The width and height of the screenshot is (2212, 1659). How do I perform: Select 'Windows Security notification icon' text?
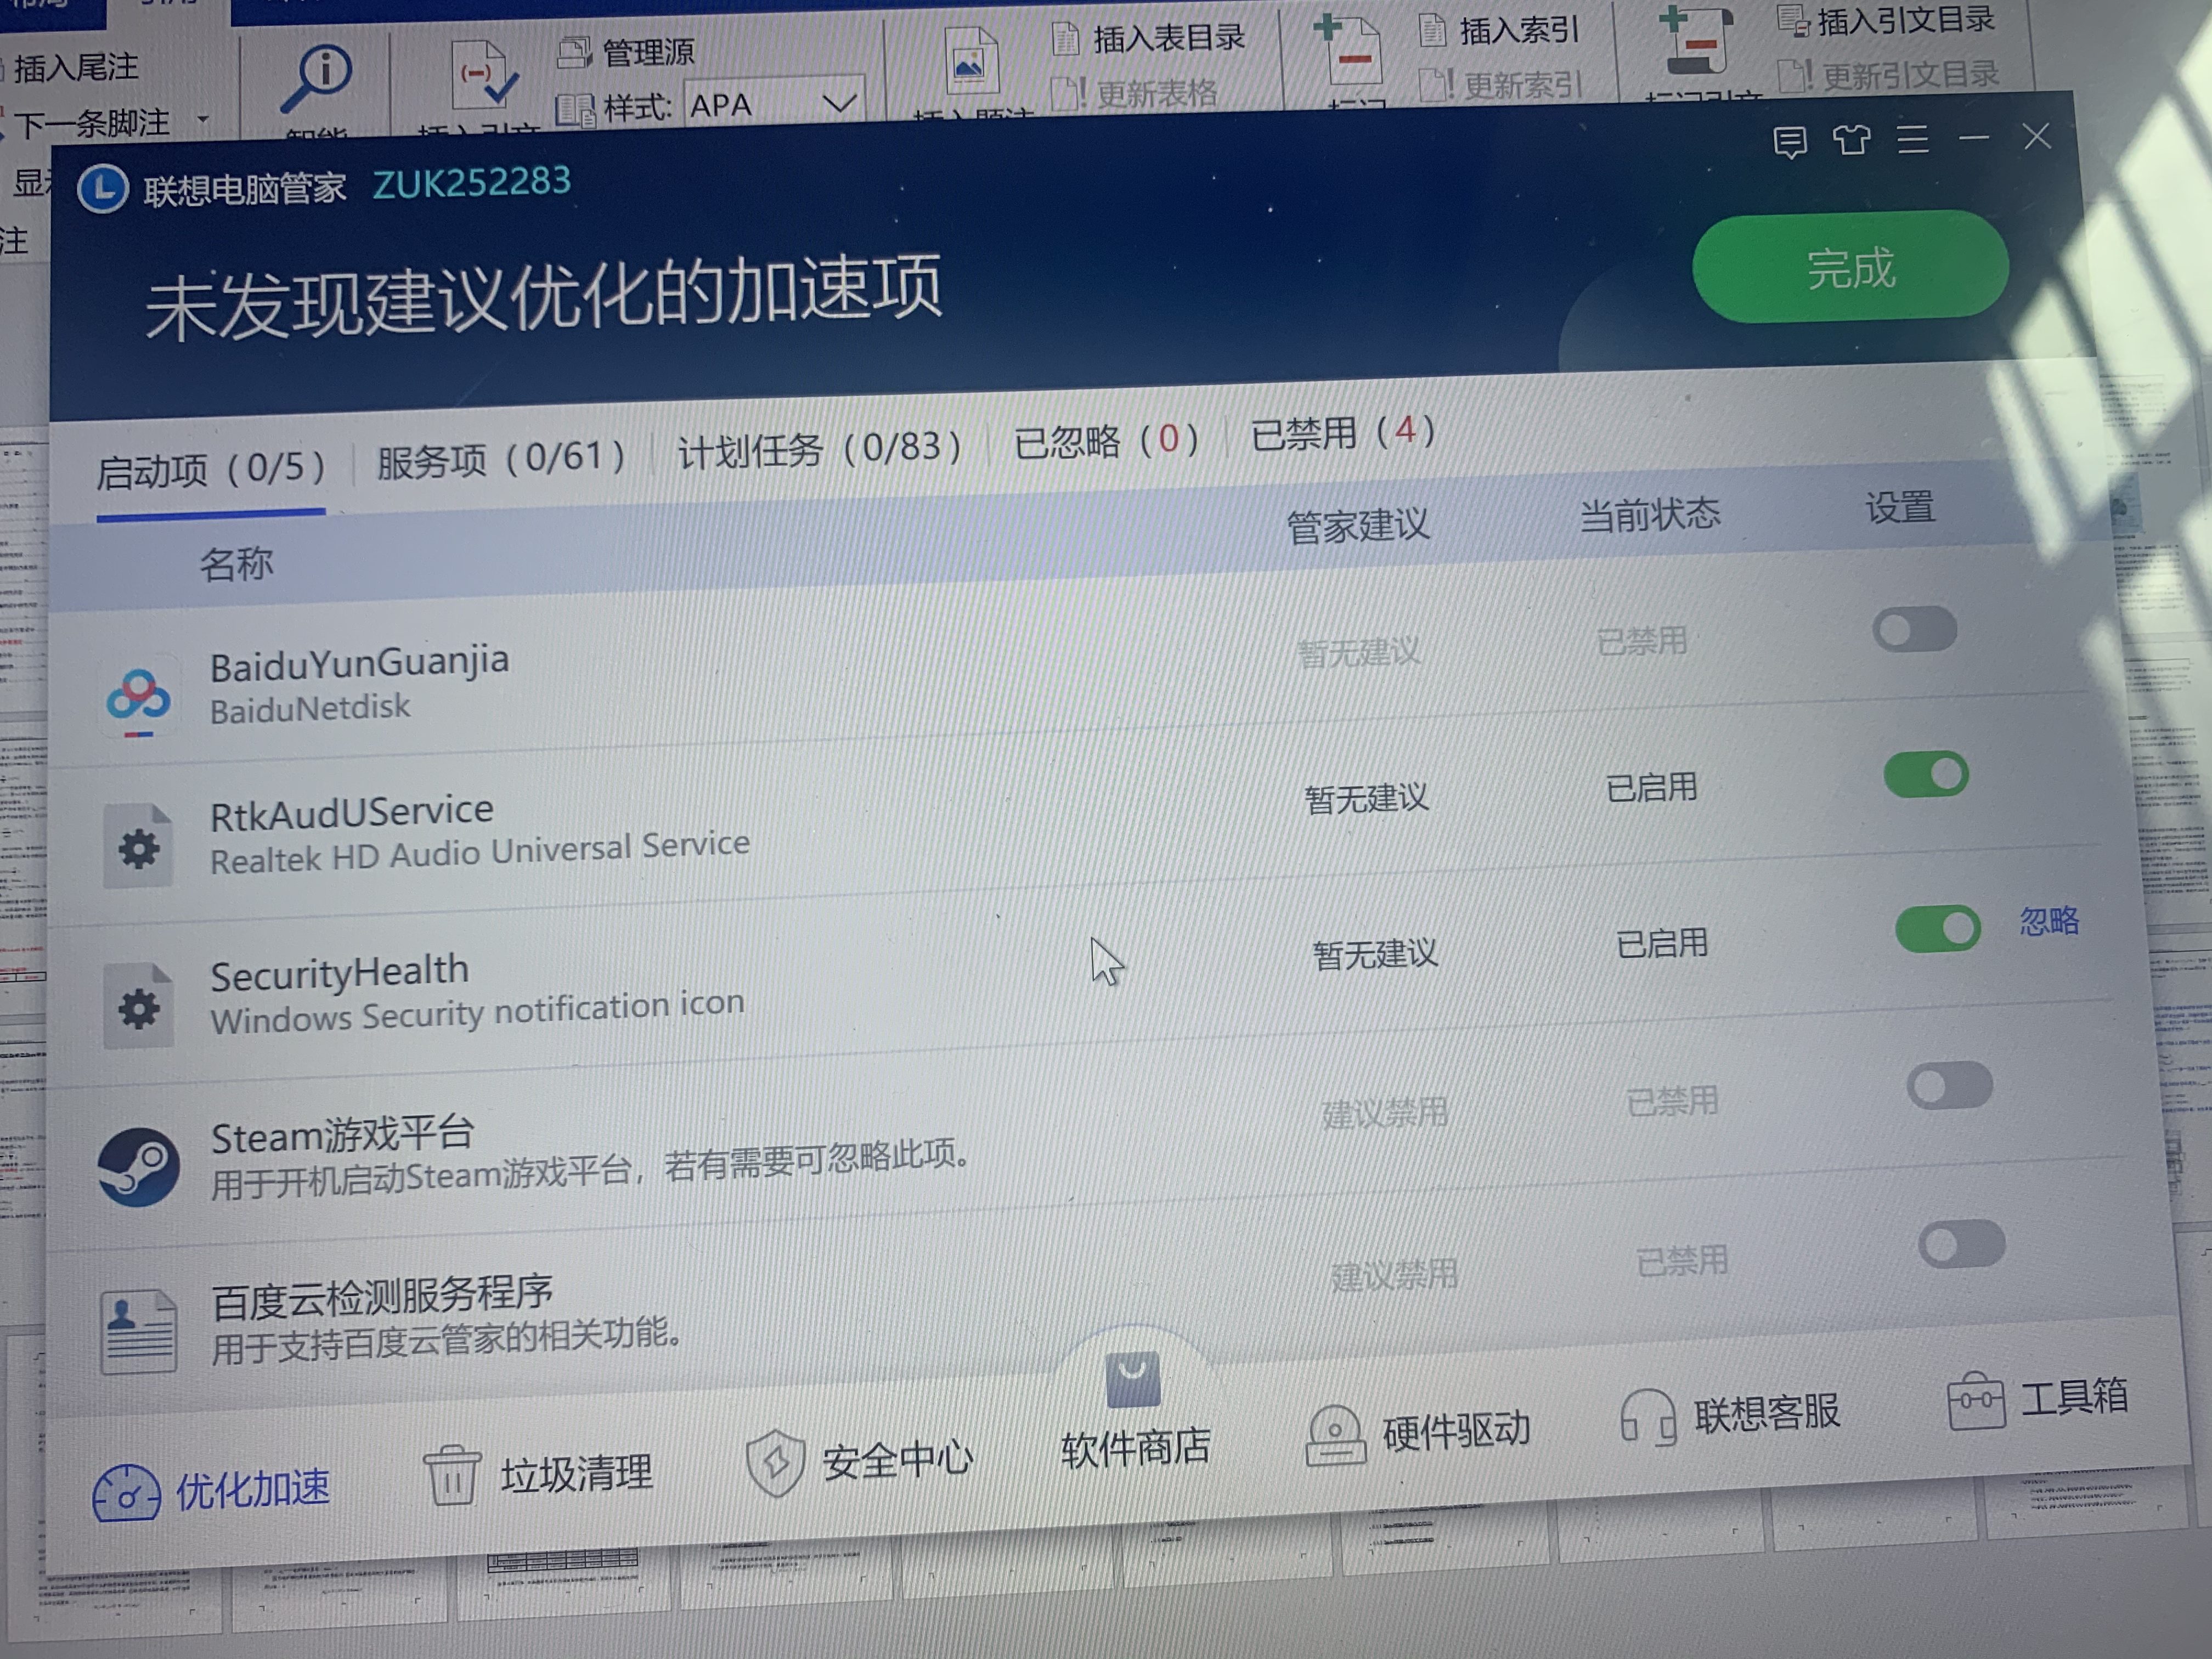478,1011
